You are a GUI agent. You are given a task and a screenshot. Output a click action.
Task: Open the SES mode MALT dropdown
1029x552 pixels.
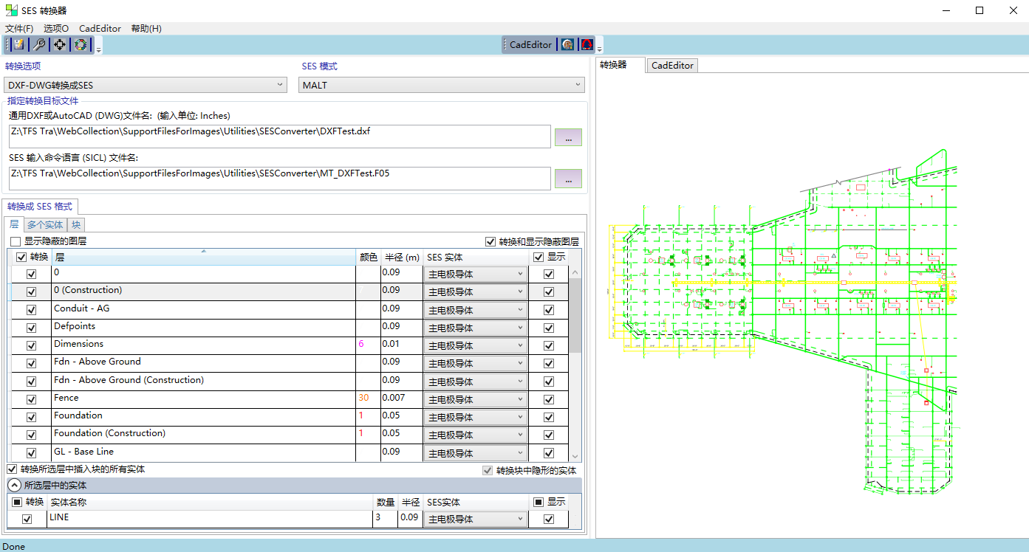[442, 86]
